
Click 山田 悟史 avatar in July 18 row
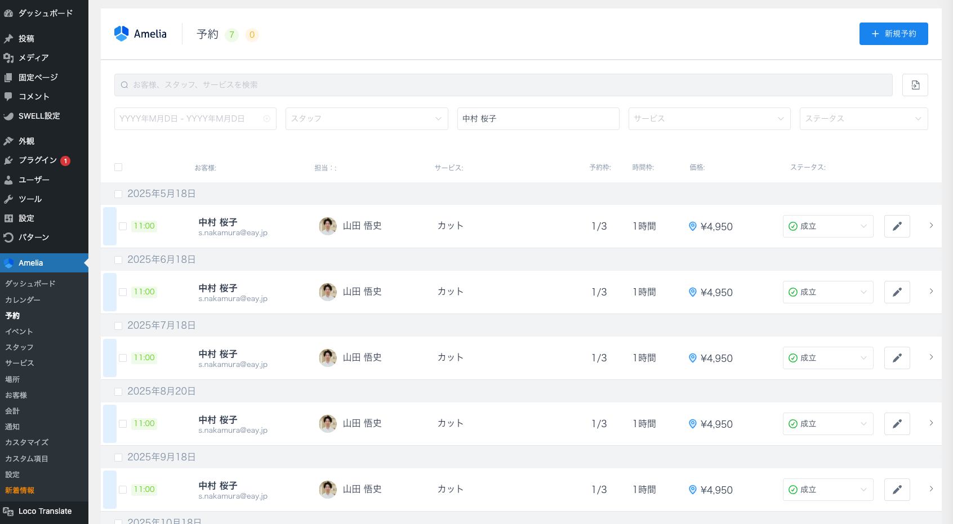click(328, 357)
